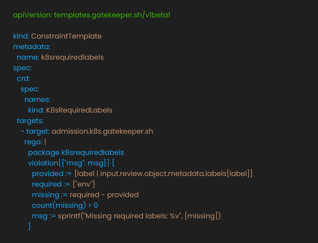Click the nested spec: key under crd
Viewport: 318px width, 243px height.
coord(30,89)
